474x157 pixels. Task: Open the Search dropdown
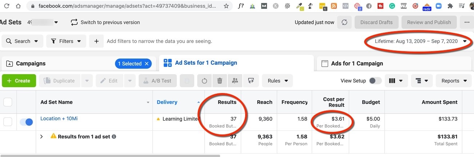22,41
